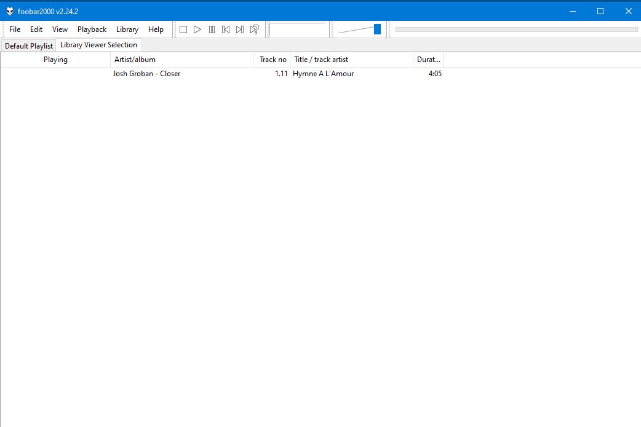Select the Hymne A L'Amour track row
641x427 pixels.
point(323,74)
